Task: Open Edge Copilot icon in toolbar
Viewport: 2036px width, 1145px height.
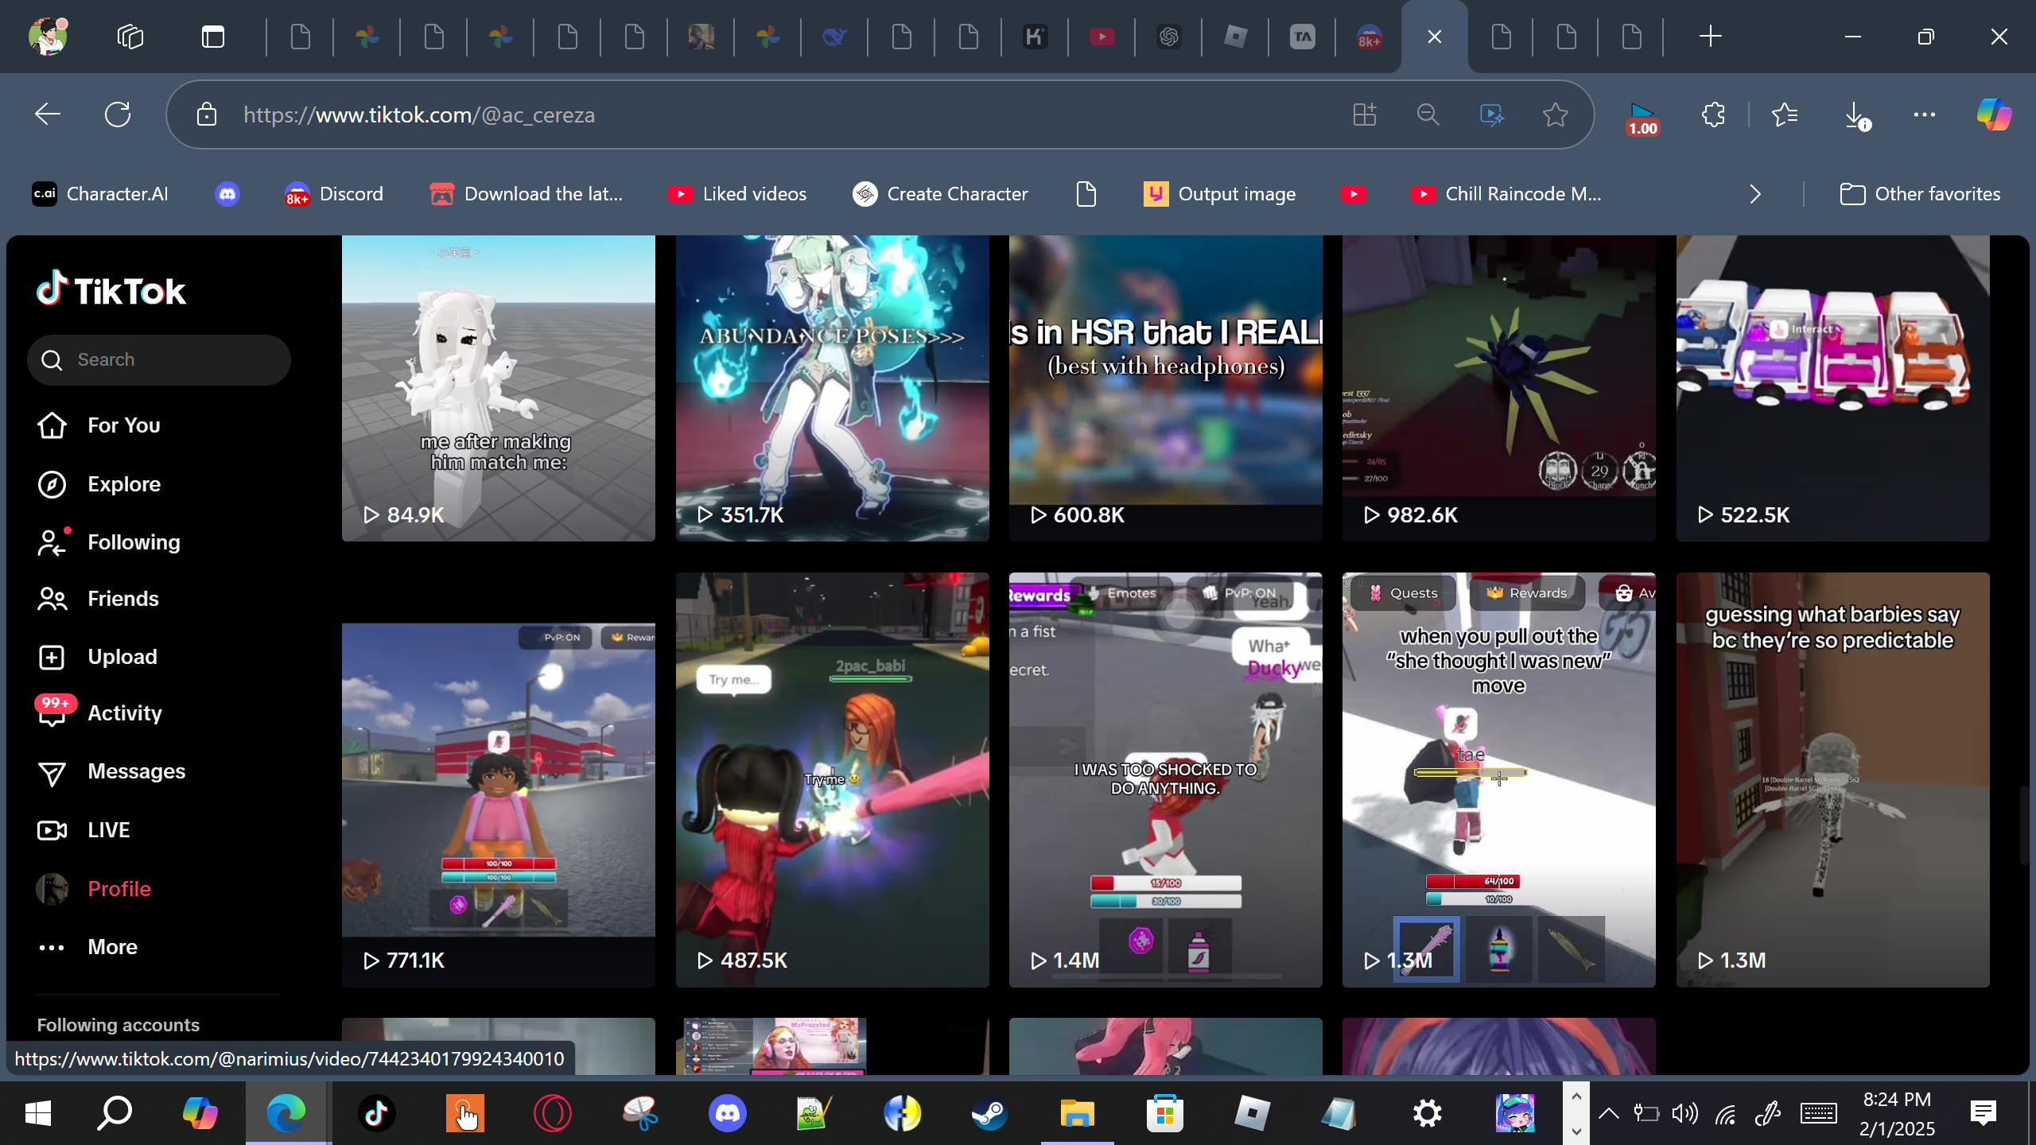Action: pos(1994,114)
